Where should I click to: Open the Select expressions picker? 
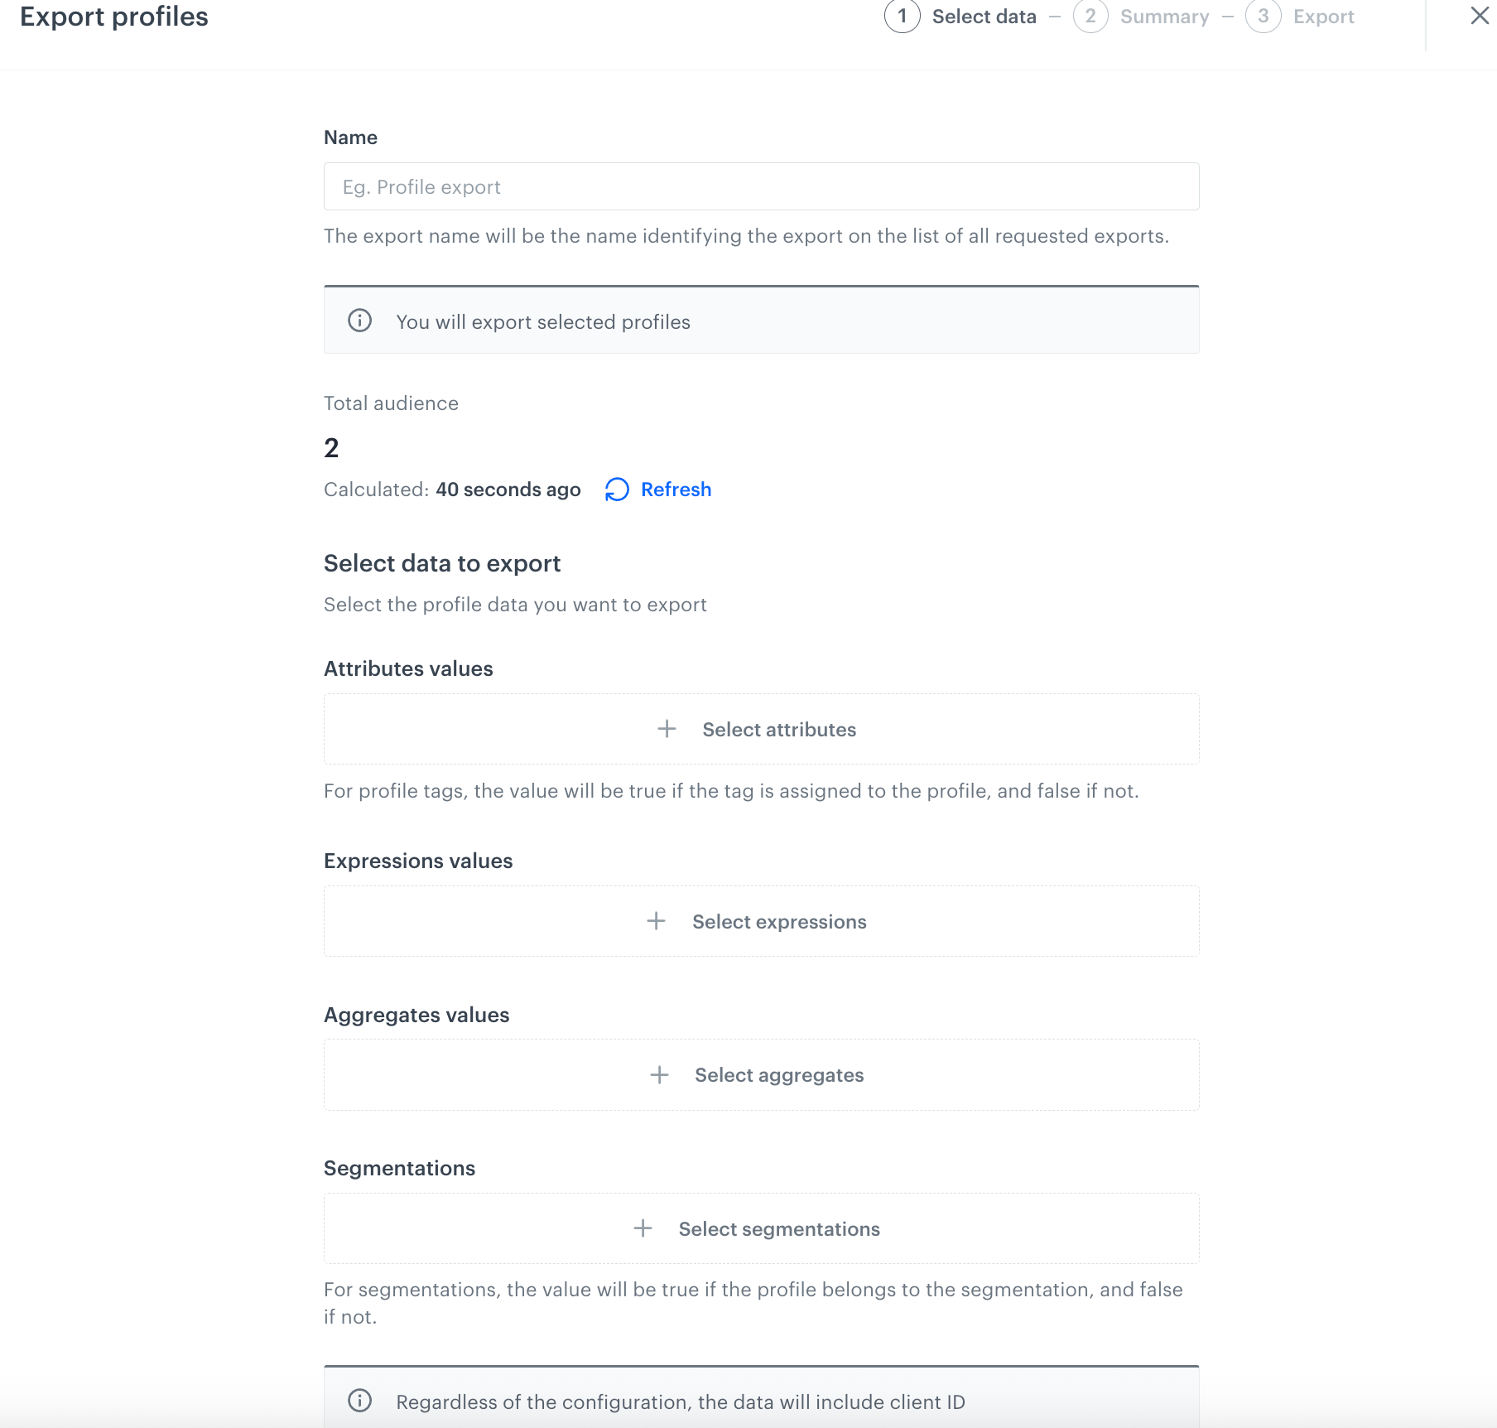(779, 922)
